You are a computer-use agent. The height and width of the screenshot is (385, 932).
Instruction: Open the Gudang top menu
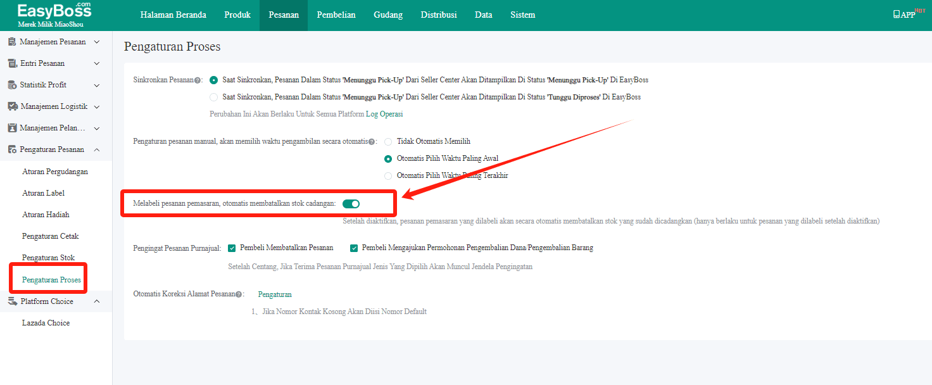[388, 15]
